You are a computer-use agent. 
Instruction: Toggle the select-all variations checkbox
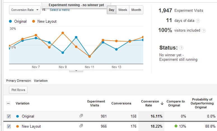click(8, 103)
